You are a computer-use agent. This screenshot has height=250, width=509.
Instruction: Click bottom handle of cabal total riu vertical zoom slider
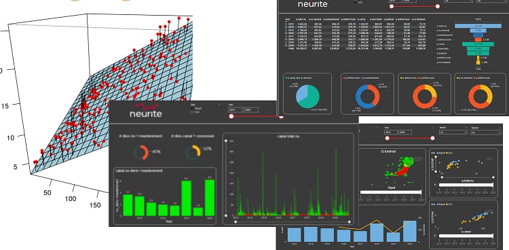tap(226, 215)
